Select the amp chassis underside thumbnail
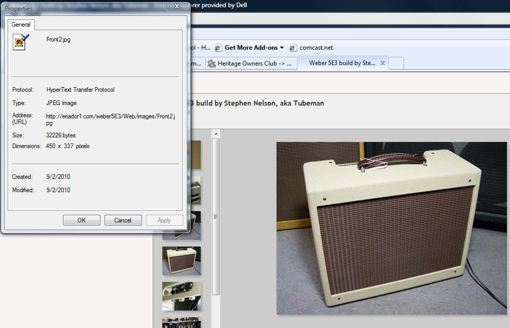Screen dimensions: 510x328 point(181,296)
